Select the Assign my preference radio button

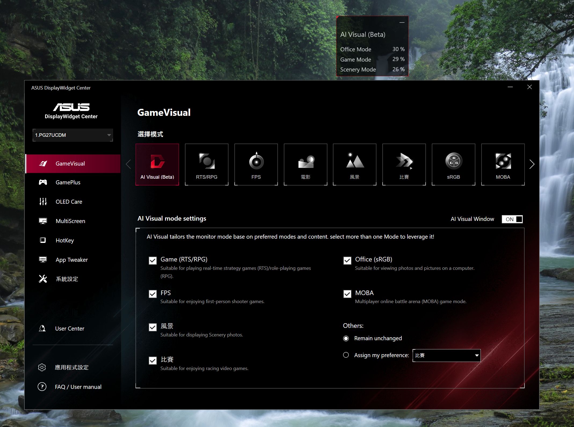pyautogui.click(x=346, y=355)
